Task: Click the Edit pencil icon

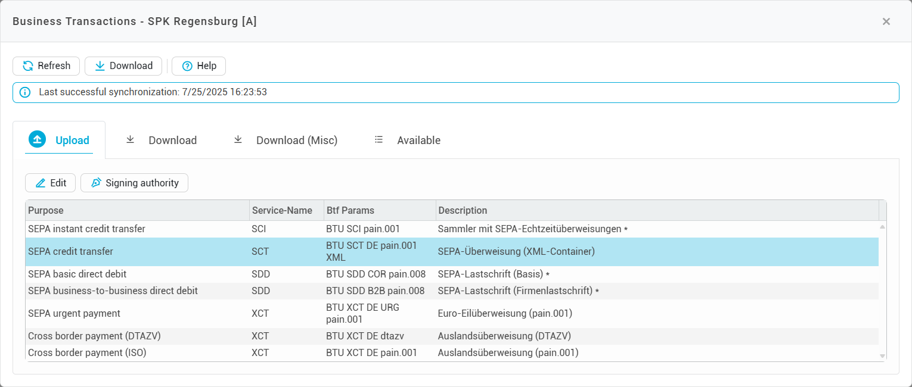Action: coord(41,183)
